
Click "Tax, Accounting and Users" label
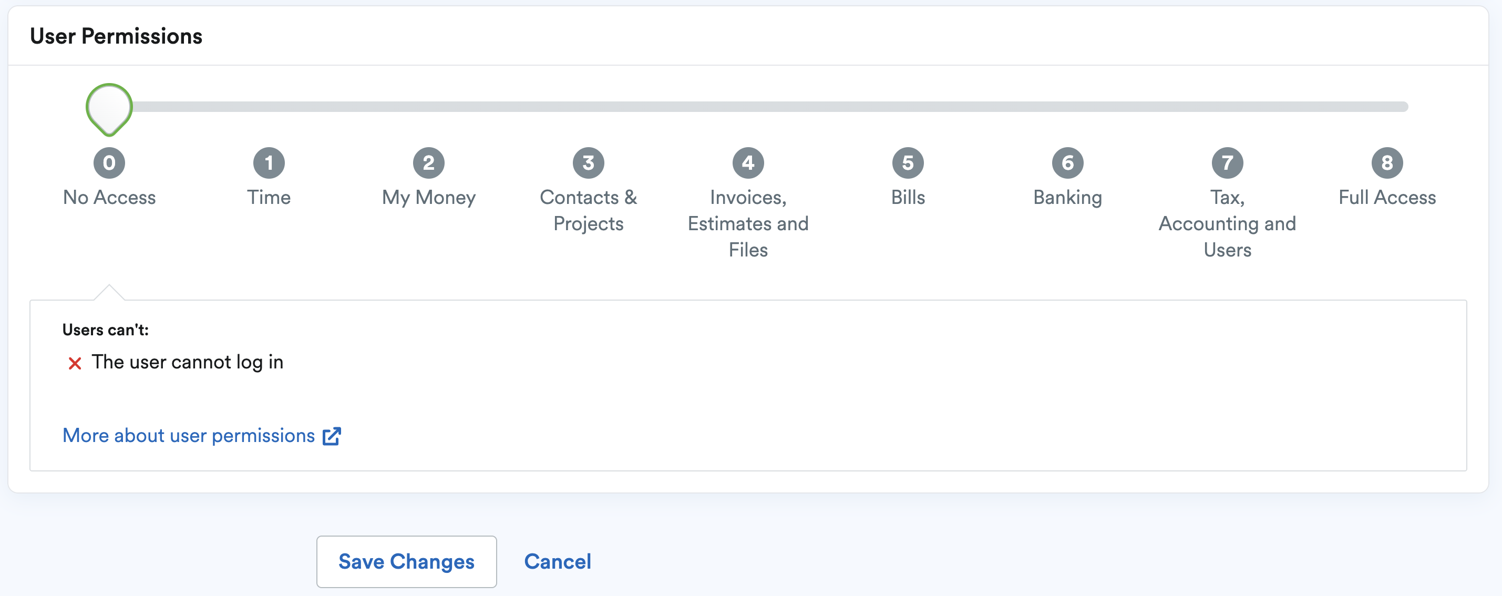[x=1227, y=223]
